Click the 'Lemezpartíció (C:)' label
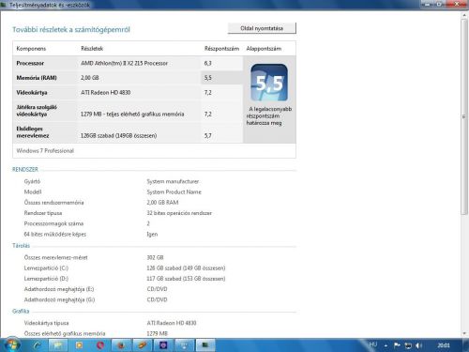The height and width of the screenshot is (352, 469). 46,268
